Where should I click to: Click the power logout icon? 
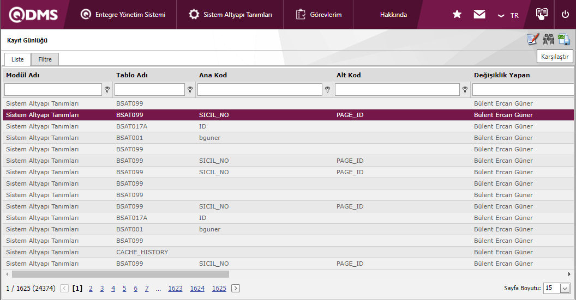tap(565, 15)
